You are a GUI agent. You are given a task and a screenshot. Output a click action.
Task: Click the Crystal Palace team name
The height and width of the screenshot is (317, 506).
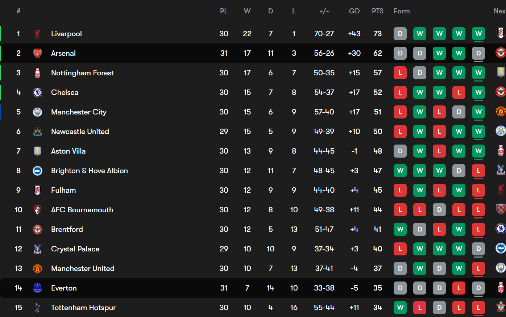coord(75,249)
